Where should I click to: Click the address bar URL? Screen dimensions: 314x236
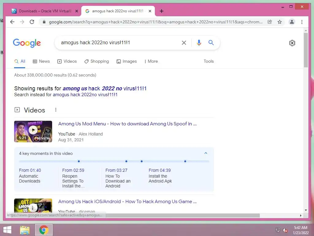155,22
